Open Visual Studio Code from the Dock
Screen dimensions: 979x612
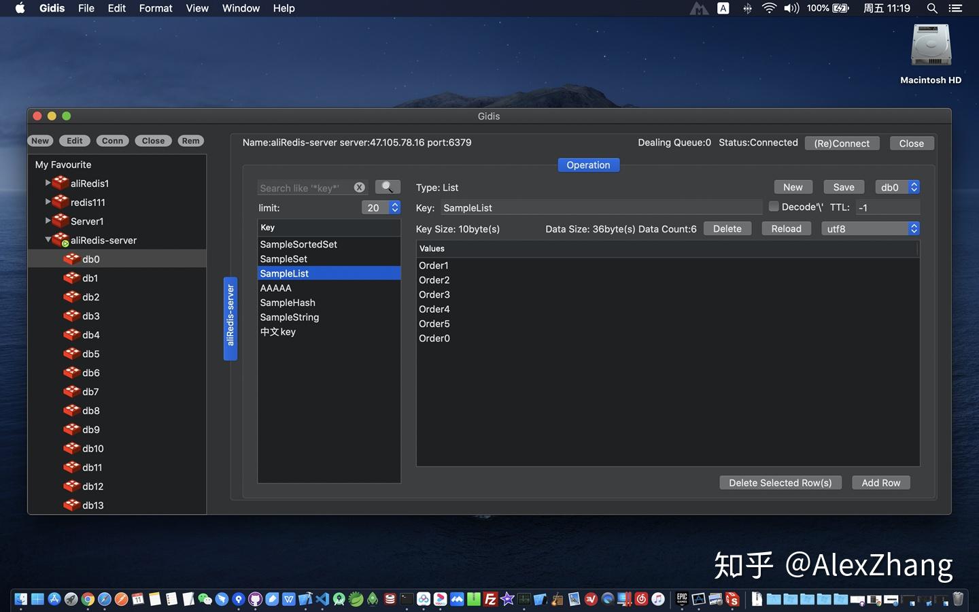(x=322, y=599)
